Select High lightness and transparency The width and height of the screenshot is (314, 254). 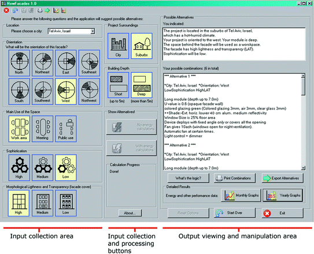pyautogui.click(x=19, y=203)
